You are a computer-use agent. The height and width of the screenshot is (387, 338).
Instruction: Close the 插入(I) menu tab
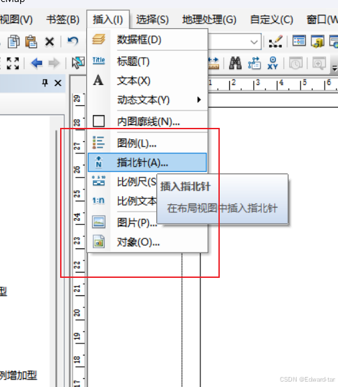click(108, 19)
